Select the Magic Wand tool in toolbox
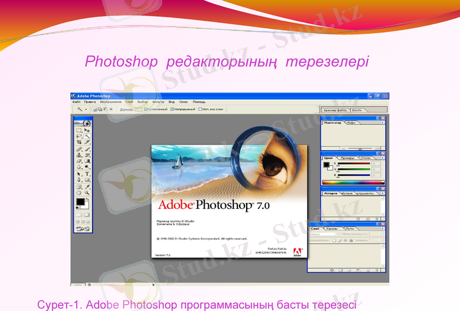 click(x=87, y=136)
